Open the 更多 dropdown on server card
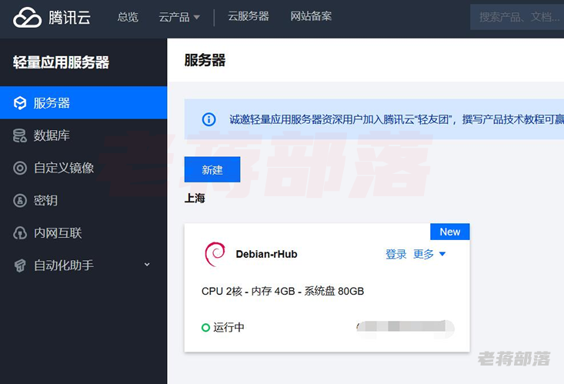Screen dimensions: 564x384 [429, 254]
